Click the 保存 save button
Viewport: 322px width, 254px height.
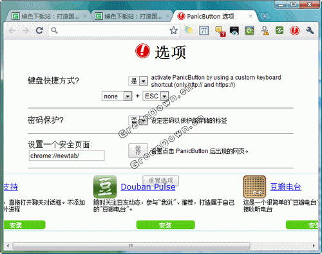pos(138,150)
